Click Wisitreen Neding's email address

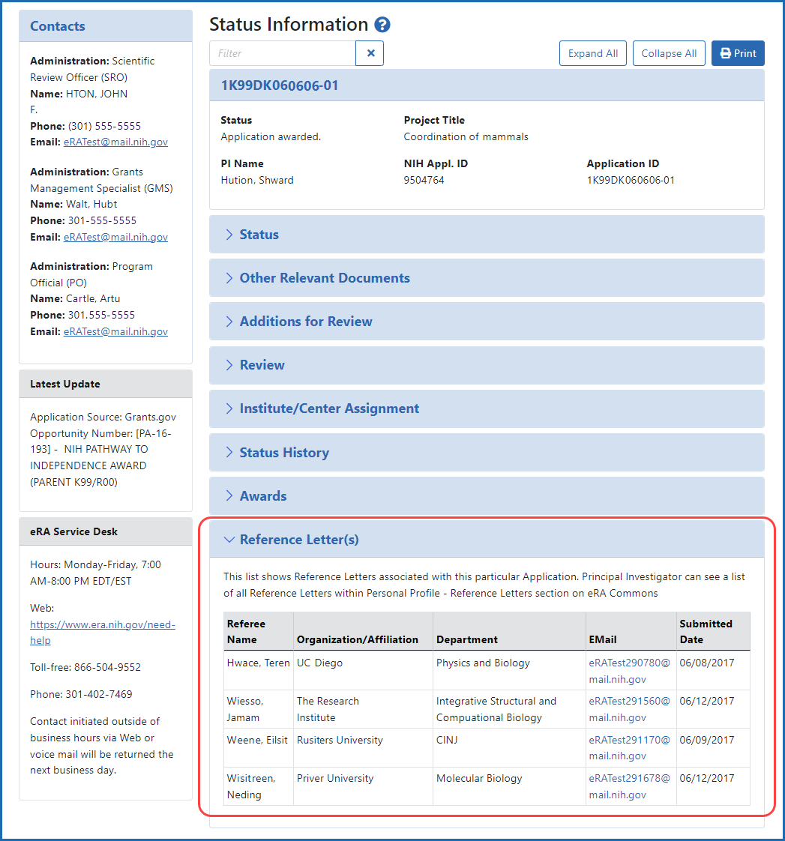click(629, 786)
